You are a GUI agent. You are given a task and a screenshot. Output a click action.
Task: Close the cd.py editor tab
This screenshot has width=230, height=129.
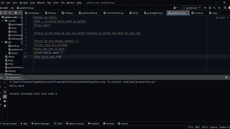coord(219,13)
